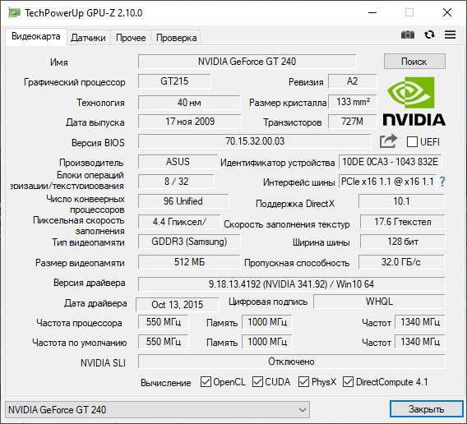467x424 pixels.
Task: Click the Идентификатор устройства label
Action: pyautogui.click(x=278, y=163)
